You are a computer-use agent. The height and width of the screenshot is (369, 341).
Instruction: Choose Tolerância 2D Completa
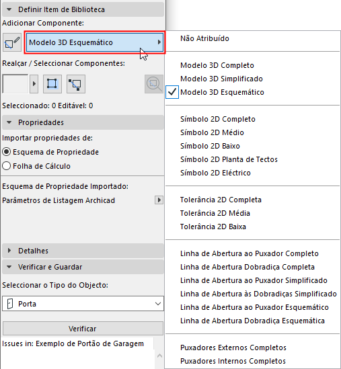coord(253,200)
